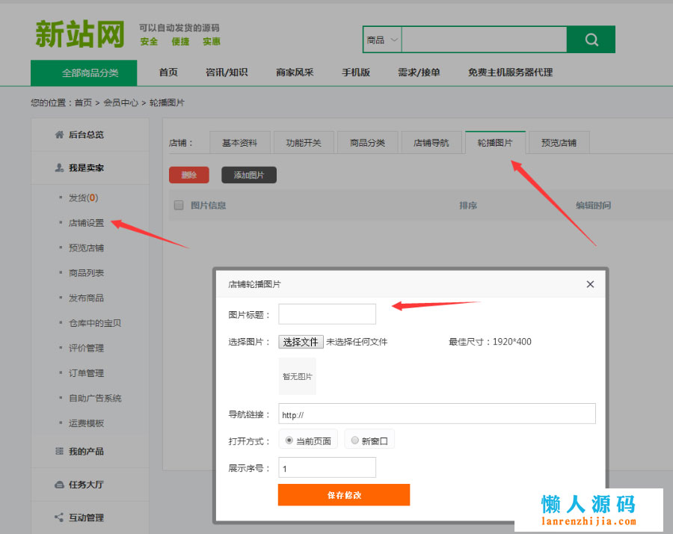Click 选择文件 to pick an image
673x534 pixels.
click(301, 342)
